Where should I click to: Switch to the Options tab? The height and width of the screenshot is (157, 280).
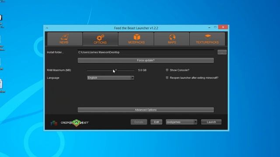tap(100, 39)
